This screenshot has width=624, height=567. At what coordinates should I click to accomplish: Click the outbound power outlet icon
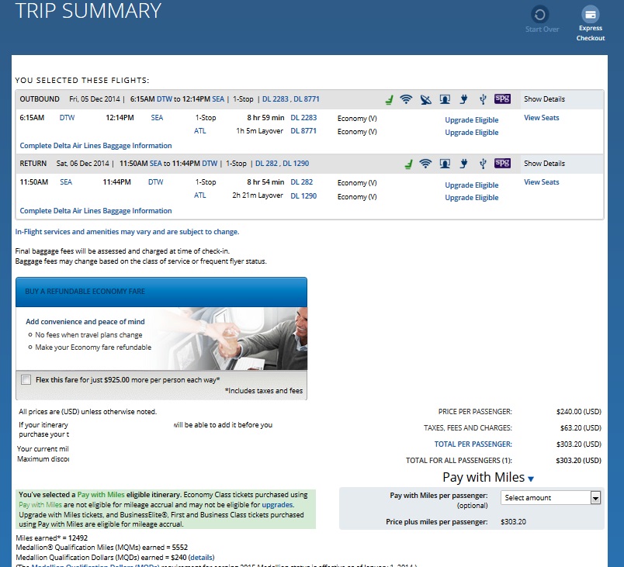[463, 99]
